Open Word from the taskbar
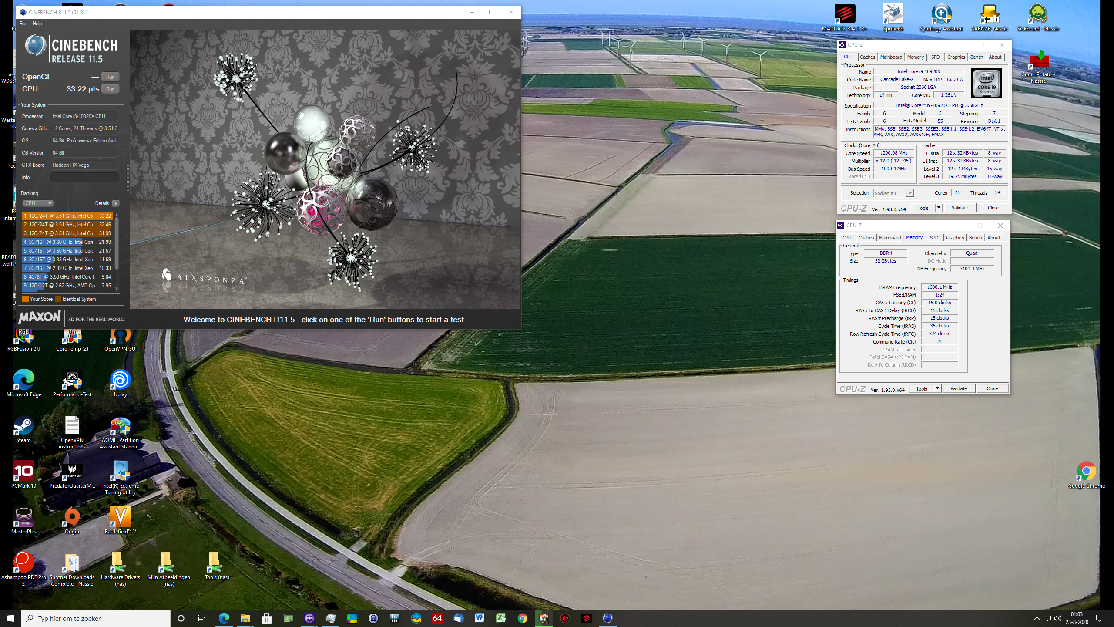This screenshot has width=1114, height=627. pos(480,618)
